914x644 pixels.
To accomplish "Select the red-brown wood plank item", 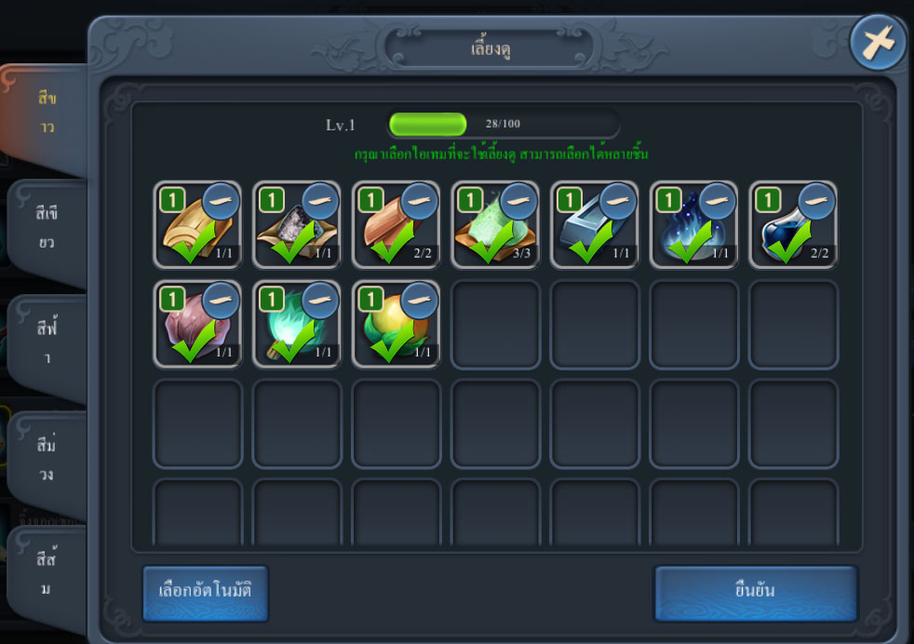I will click(x=397, y=225).
